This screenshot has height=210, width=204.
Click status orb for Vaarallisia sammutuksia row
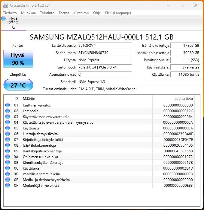[x=8, y=174]
